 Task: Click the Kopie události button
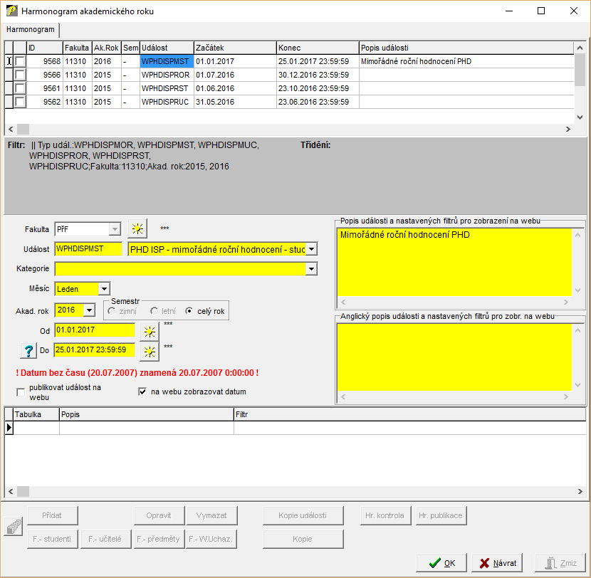coord(302,515)
